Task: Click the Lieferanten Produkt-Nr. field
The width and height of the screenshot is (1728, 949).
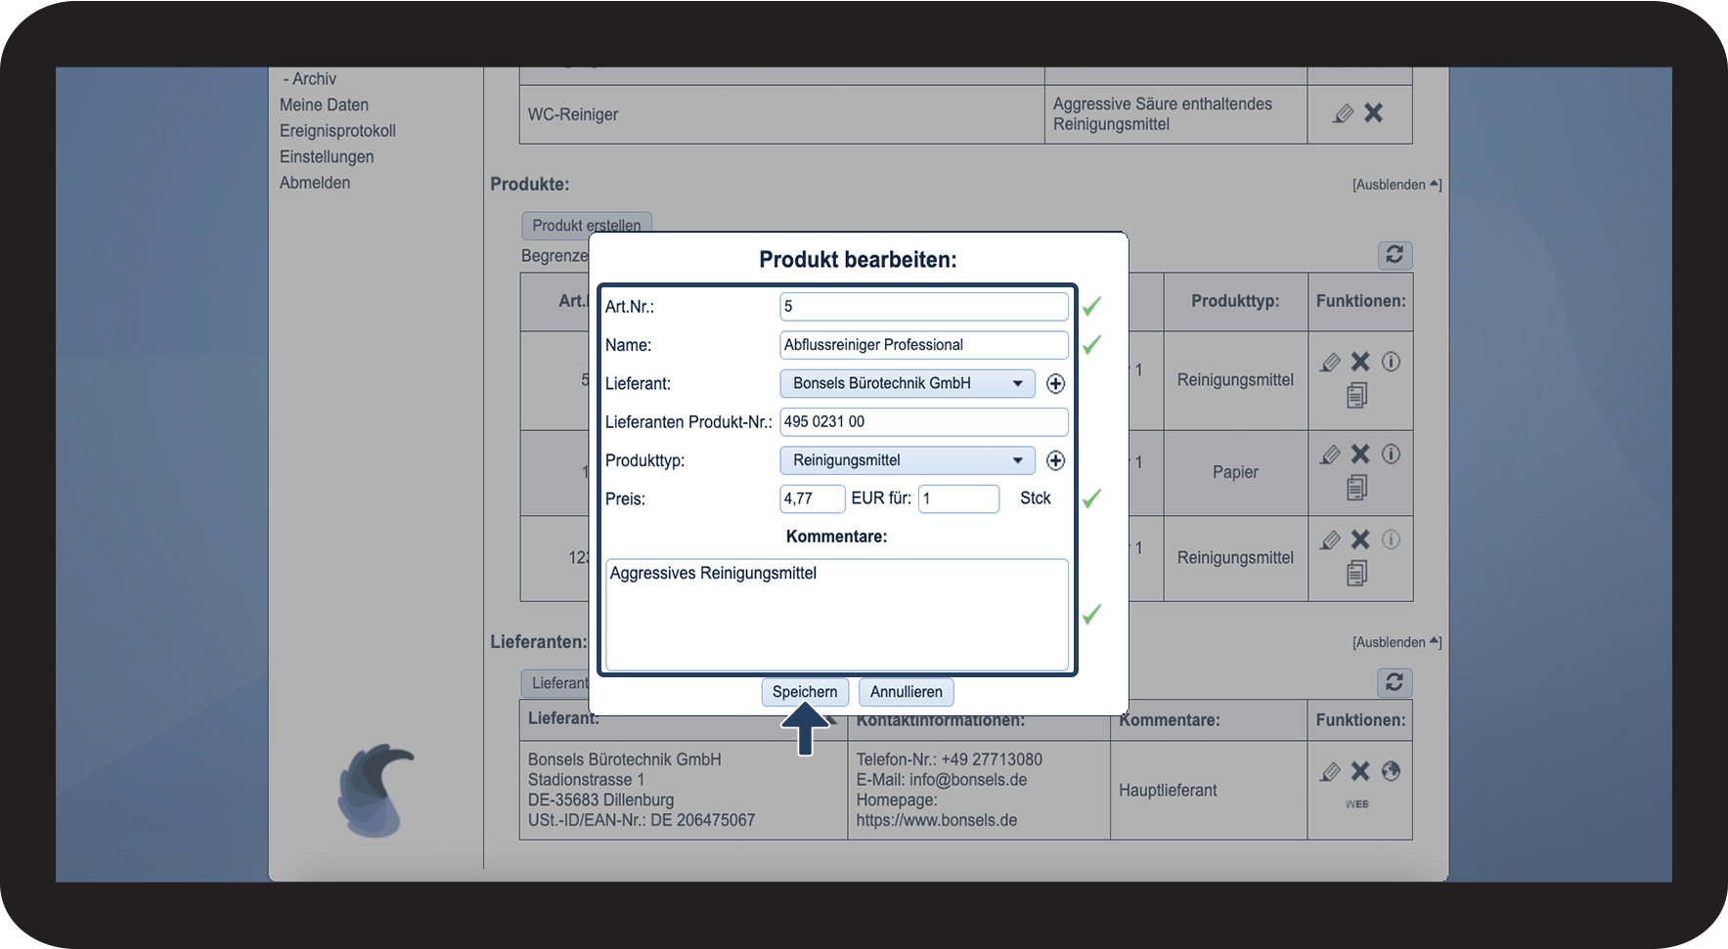Action: pyautogui.click(x=923, y=422)
